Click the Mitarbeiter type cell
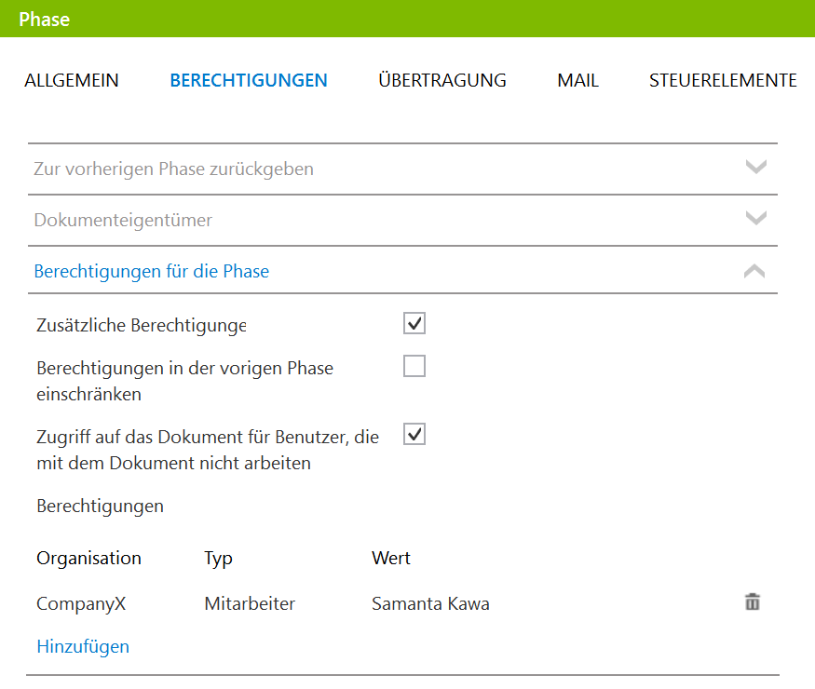The image size is (815, 689). tap(250, 603)
